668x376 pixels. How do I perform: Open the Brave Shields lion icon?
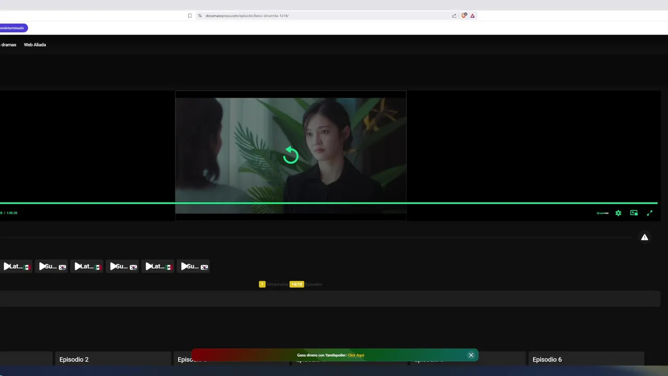click(463, 16)
